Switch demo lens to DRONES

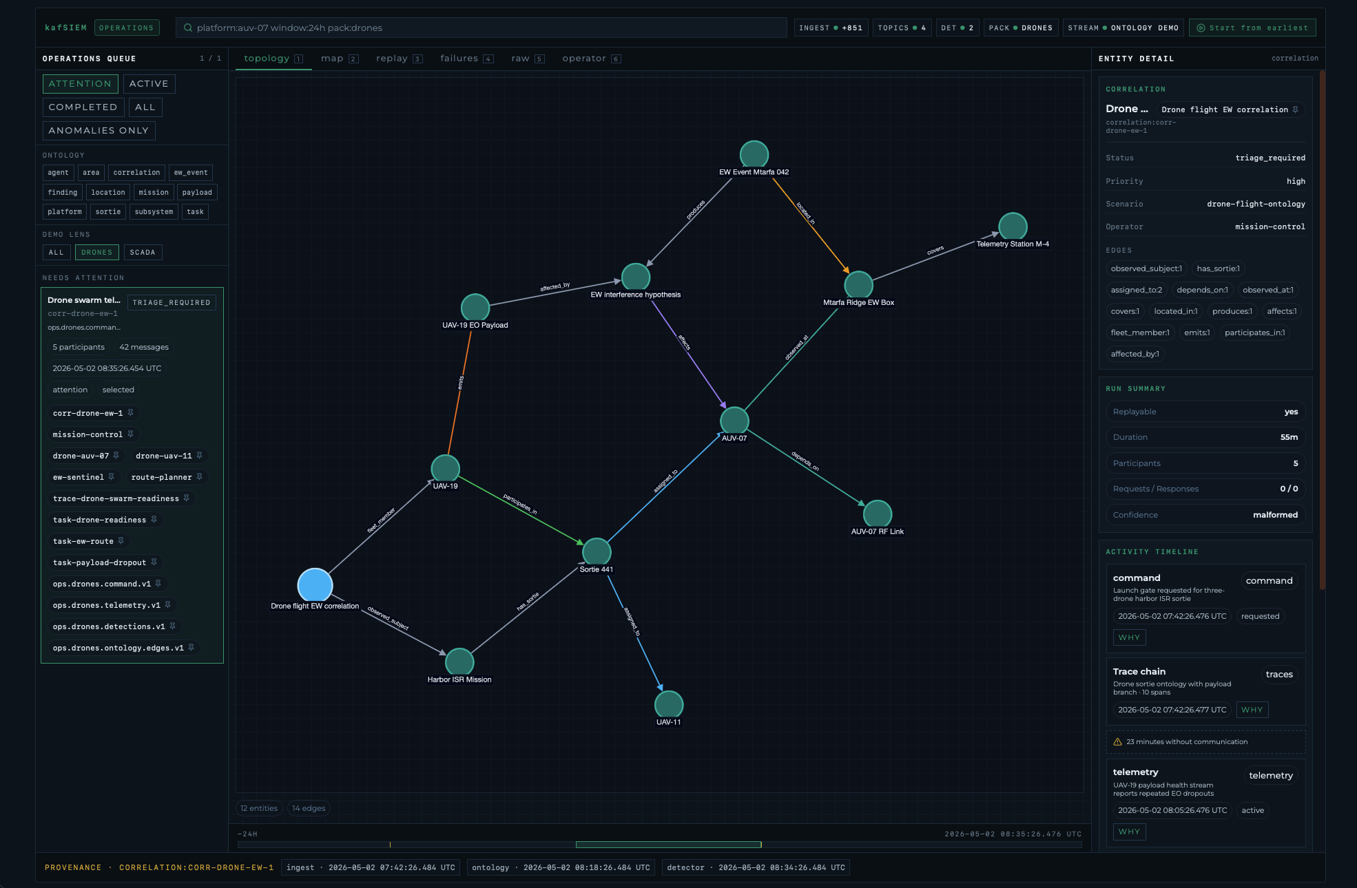pyautogui.click(x=97, y=253)
